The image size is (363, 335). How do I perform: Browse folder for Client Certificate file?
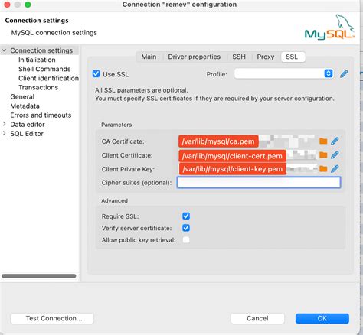[x=323, y=154]
